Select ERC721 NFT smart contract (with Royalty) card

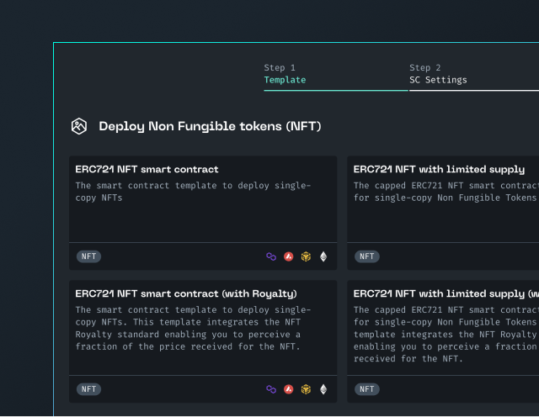[203, 341]
